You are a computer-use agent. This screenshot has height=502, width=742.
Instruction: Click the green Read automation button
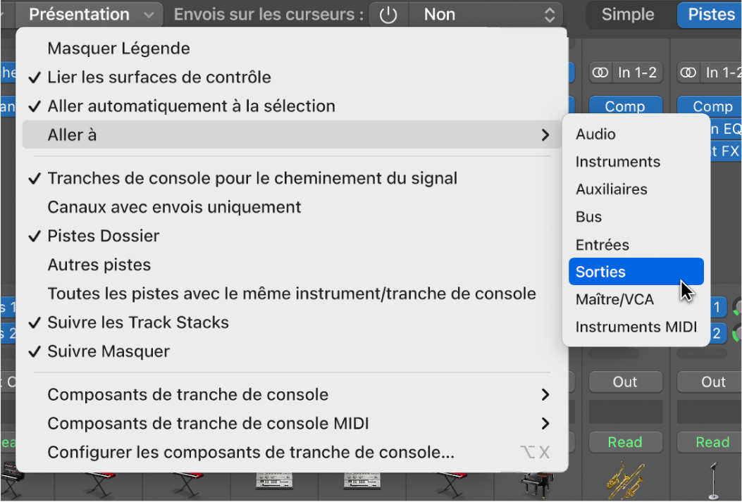point(625,442)
